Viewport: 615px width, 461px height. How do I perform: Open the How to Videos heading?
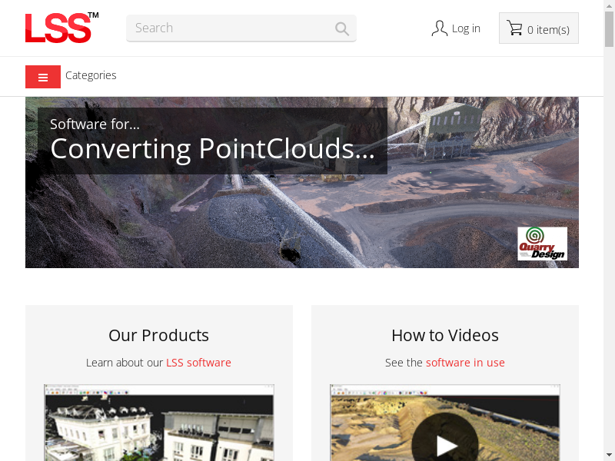[445, 336]
